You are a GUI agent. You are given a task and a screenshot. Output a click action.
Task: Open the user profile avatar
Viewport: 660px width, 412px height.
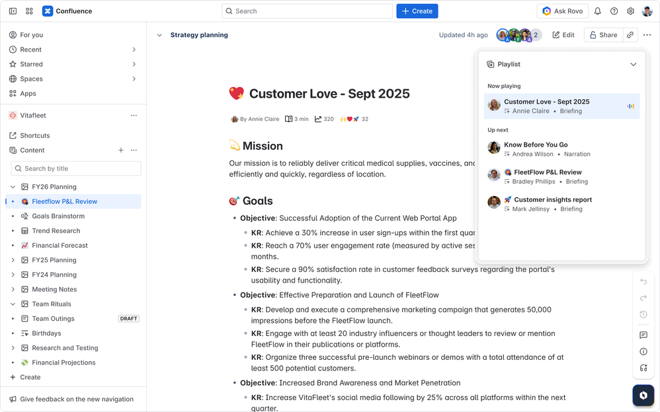pyautogui.click(x=647, y=11)
